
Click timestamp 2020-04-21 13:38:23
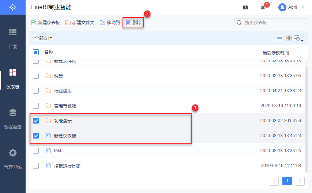[x=281, y=91]
